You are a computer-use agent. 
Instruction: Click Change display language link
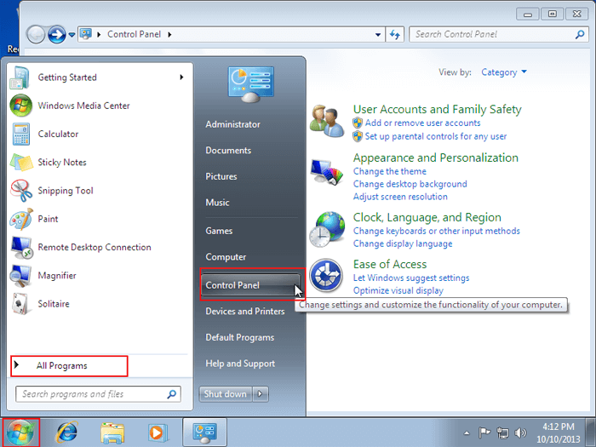403,244
